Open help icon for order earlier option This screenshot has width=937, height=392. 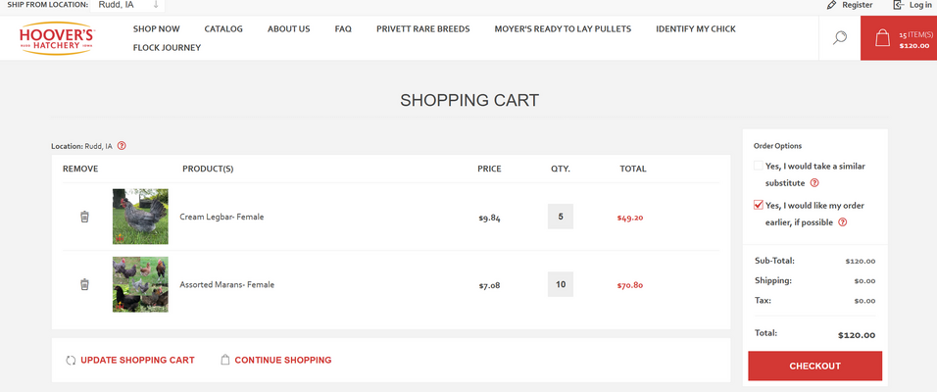[x=843, y=221]
